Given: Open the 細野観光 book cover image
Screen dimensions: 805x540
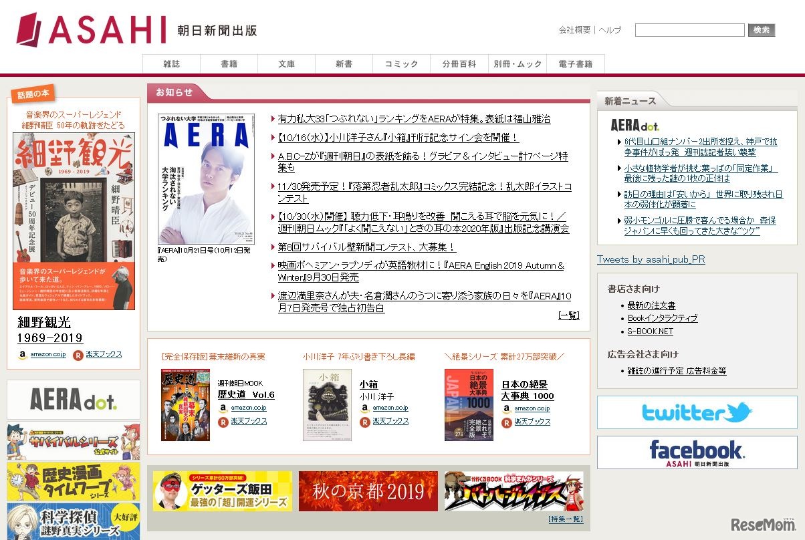Looking at the screenshot, I should [74, 221].
